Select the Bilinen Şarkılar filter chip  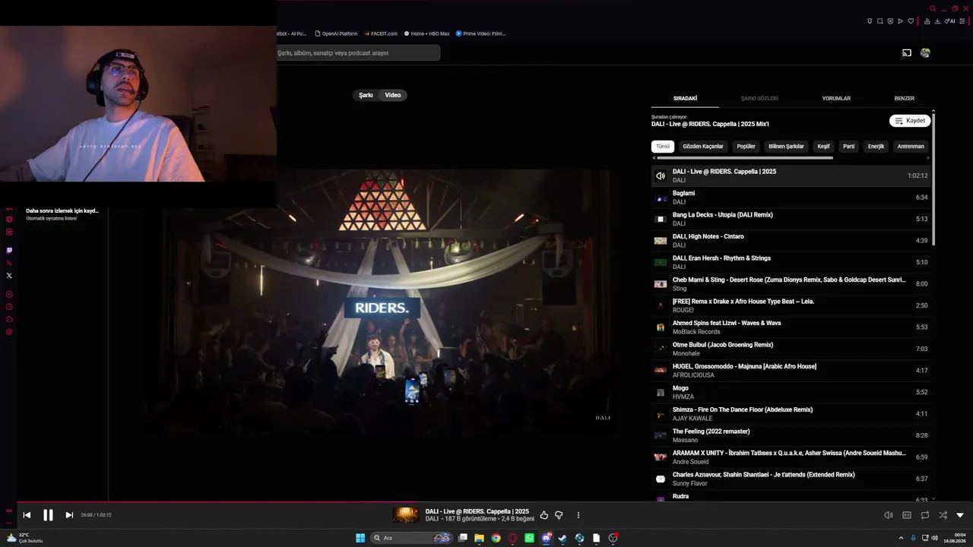pyautogui.click(x=786, y=147)
